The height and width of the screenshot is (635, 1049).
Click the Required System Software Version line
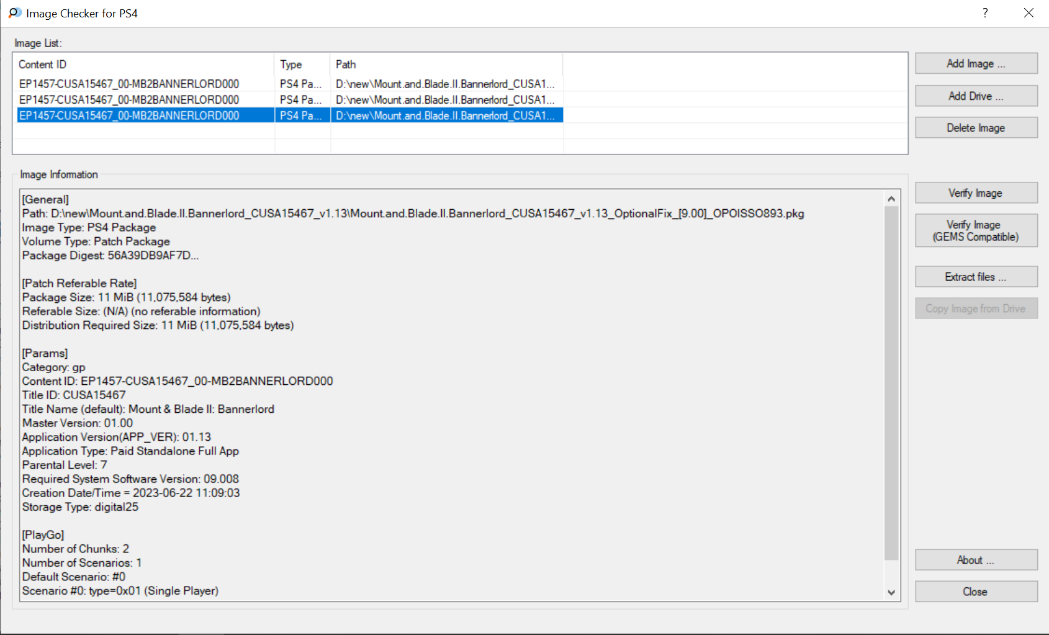130,479
